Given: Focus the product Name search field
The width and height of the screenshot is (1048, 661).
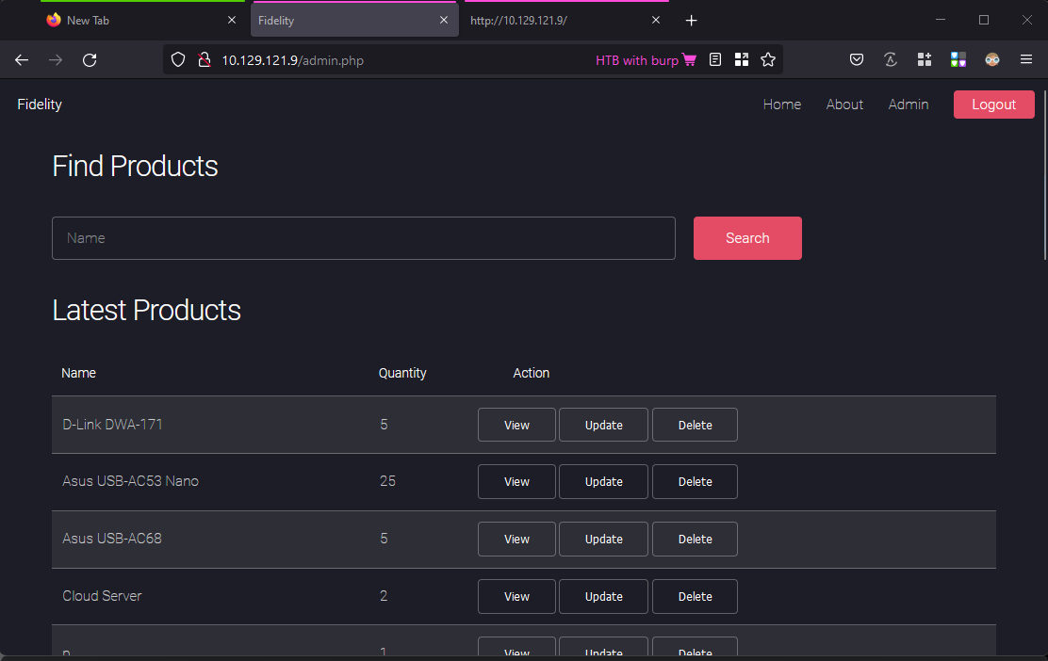Looking at the screenshot, I should [x=363, y=238].
